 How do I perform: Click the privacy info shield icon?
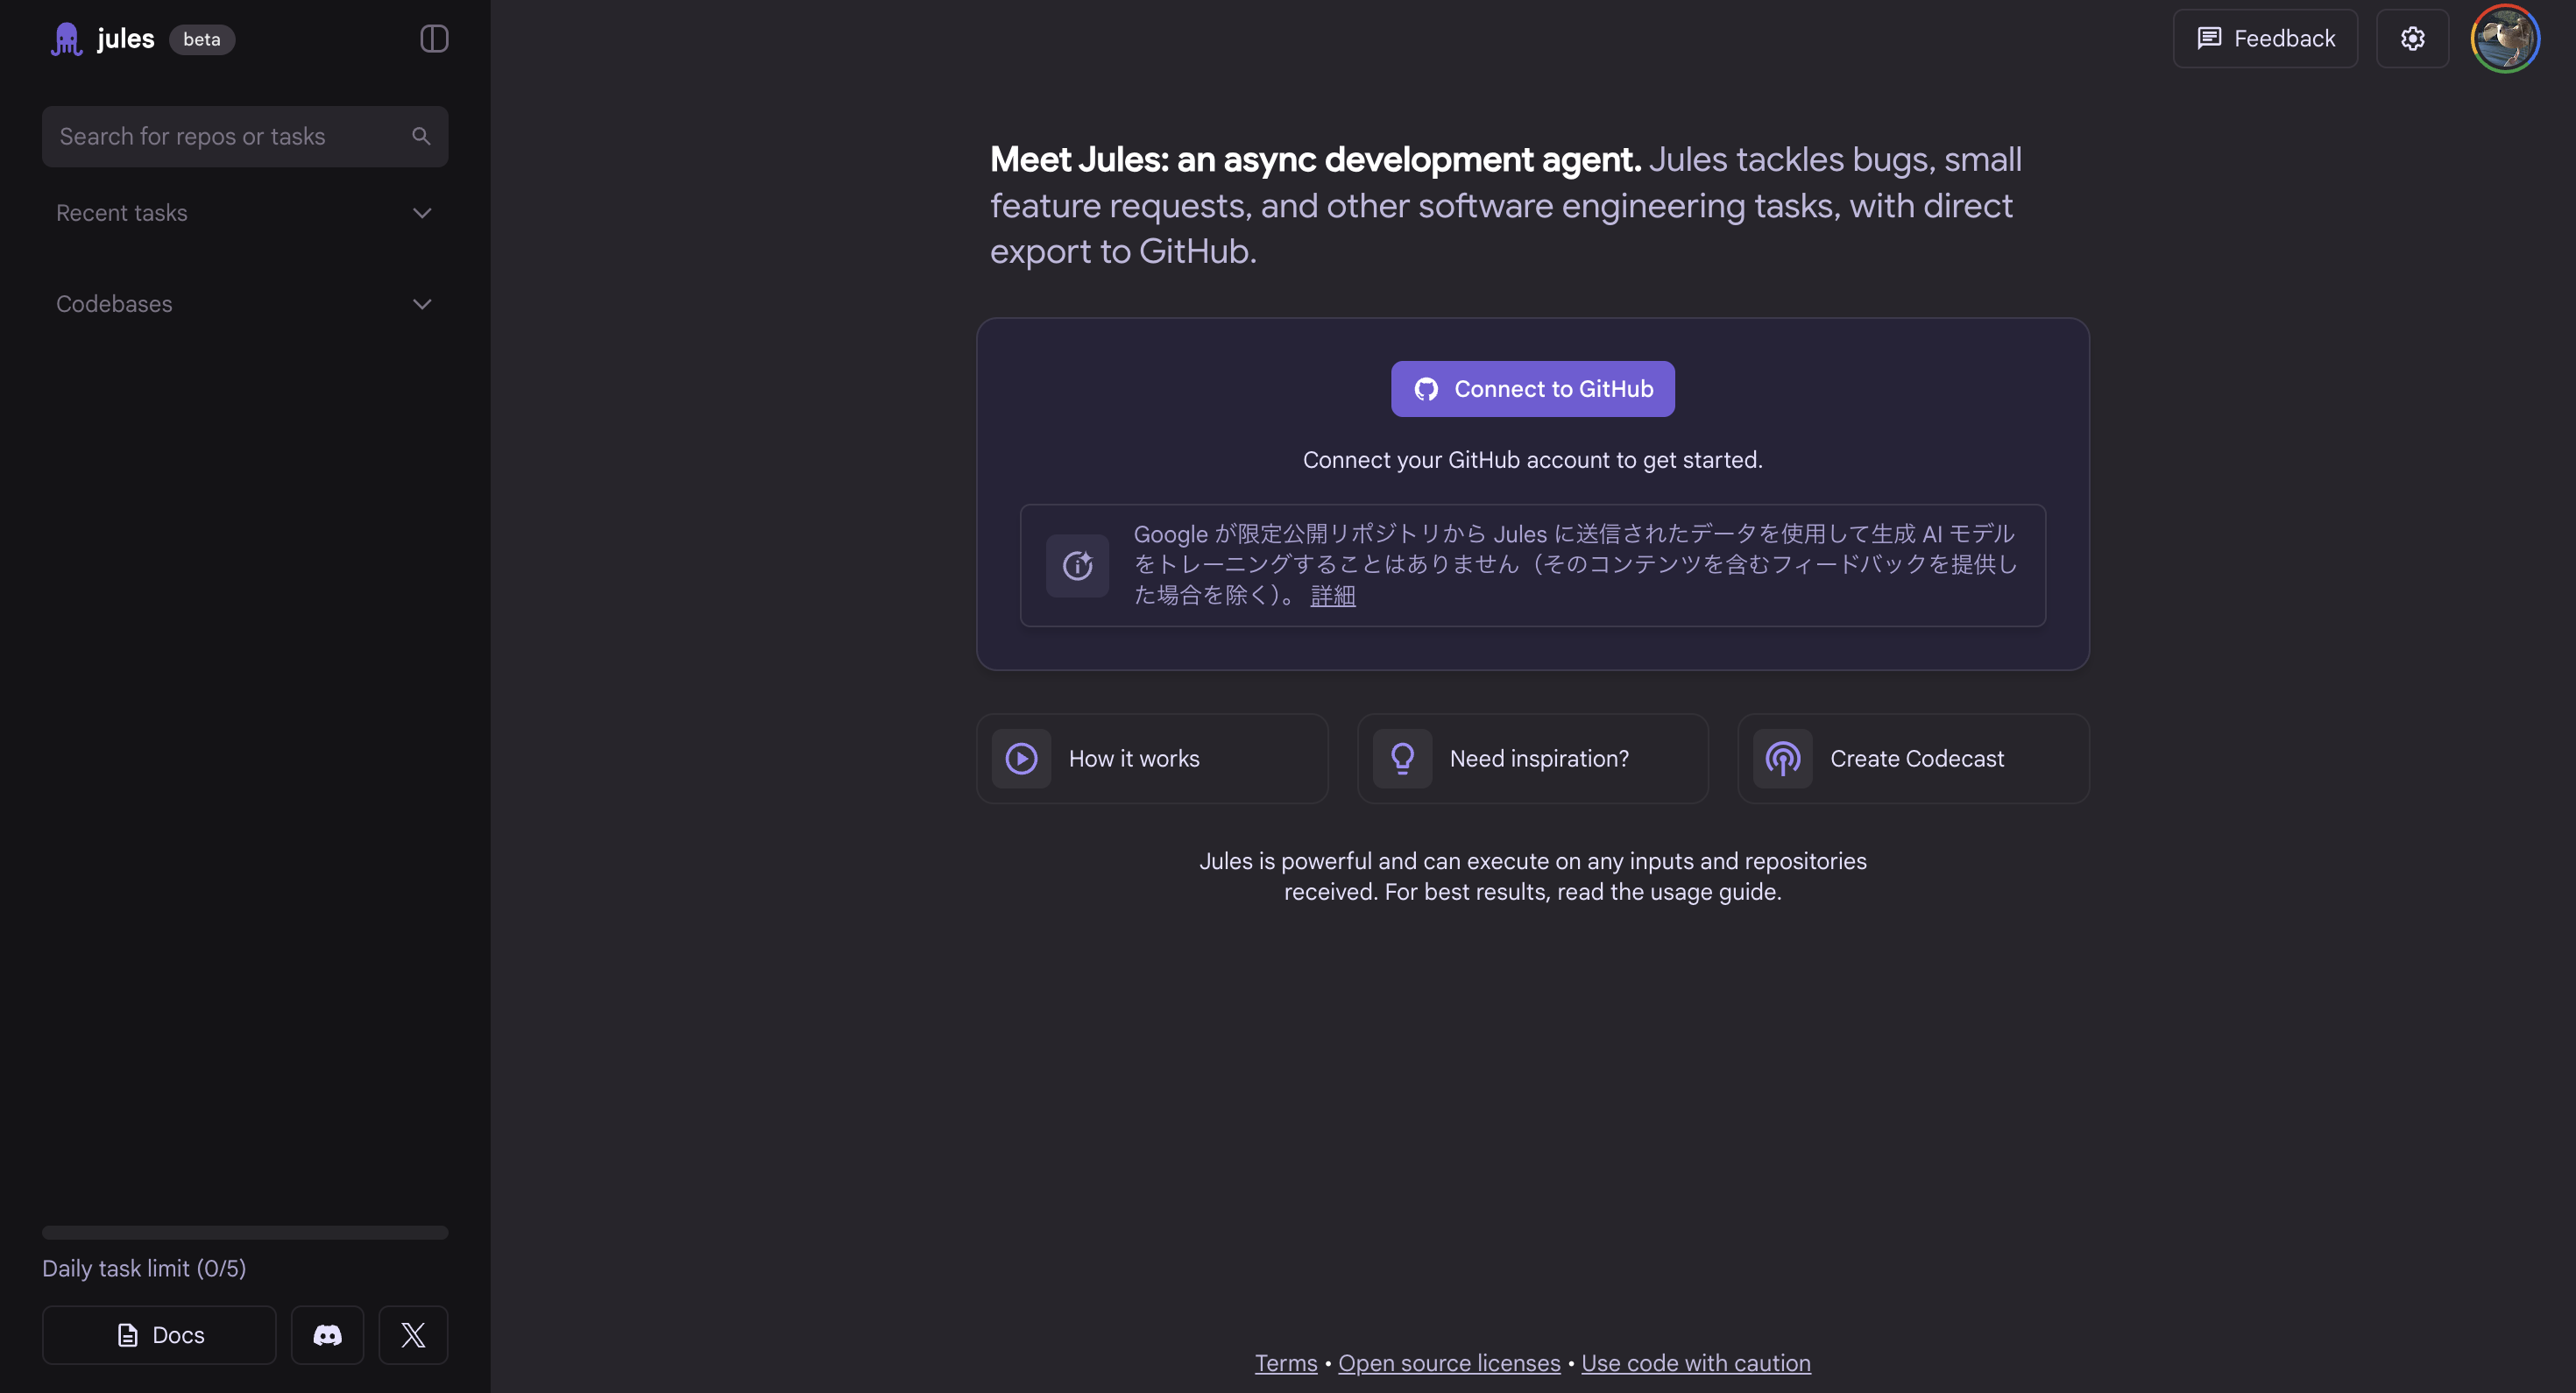pos(1078,565)
